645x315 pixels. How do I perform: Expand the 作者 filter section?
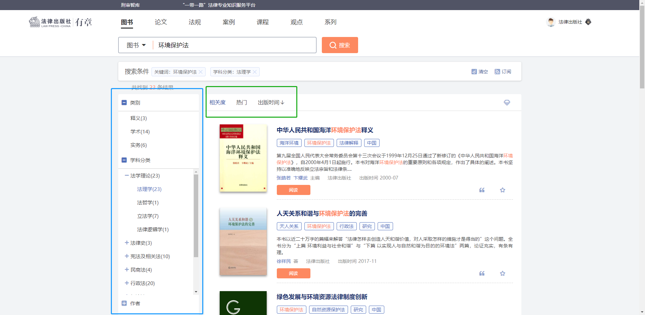(124, 303)
